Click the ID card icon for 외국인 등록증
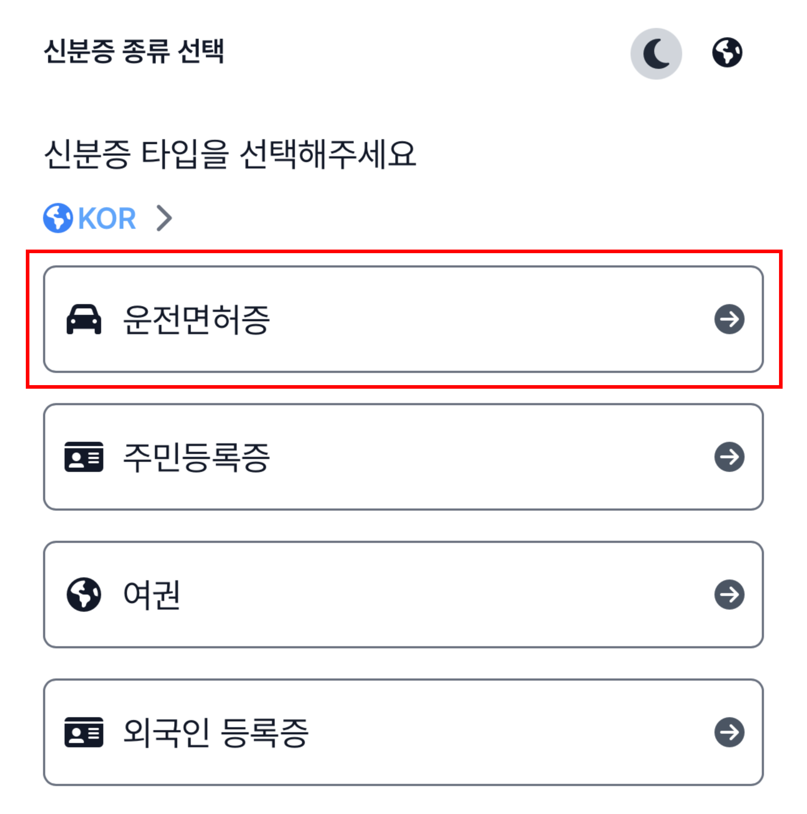 (84, 732)
